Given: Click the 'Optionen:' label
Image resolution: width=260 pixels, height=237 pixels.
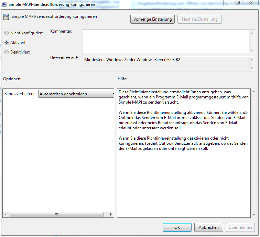Looking at the screenshot, I should click(12, 79).
